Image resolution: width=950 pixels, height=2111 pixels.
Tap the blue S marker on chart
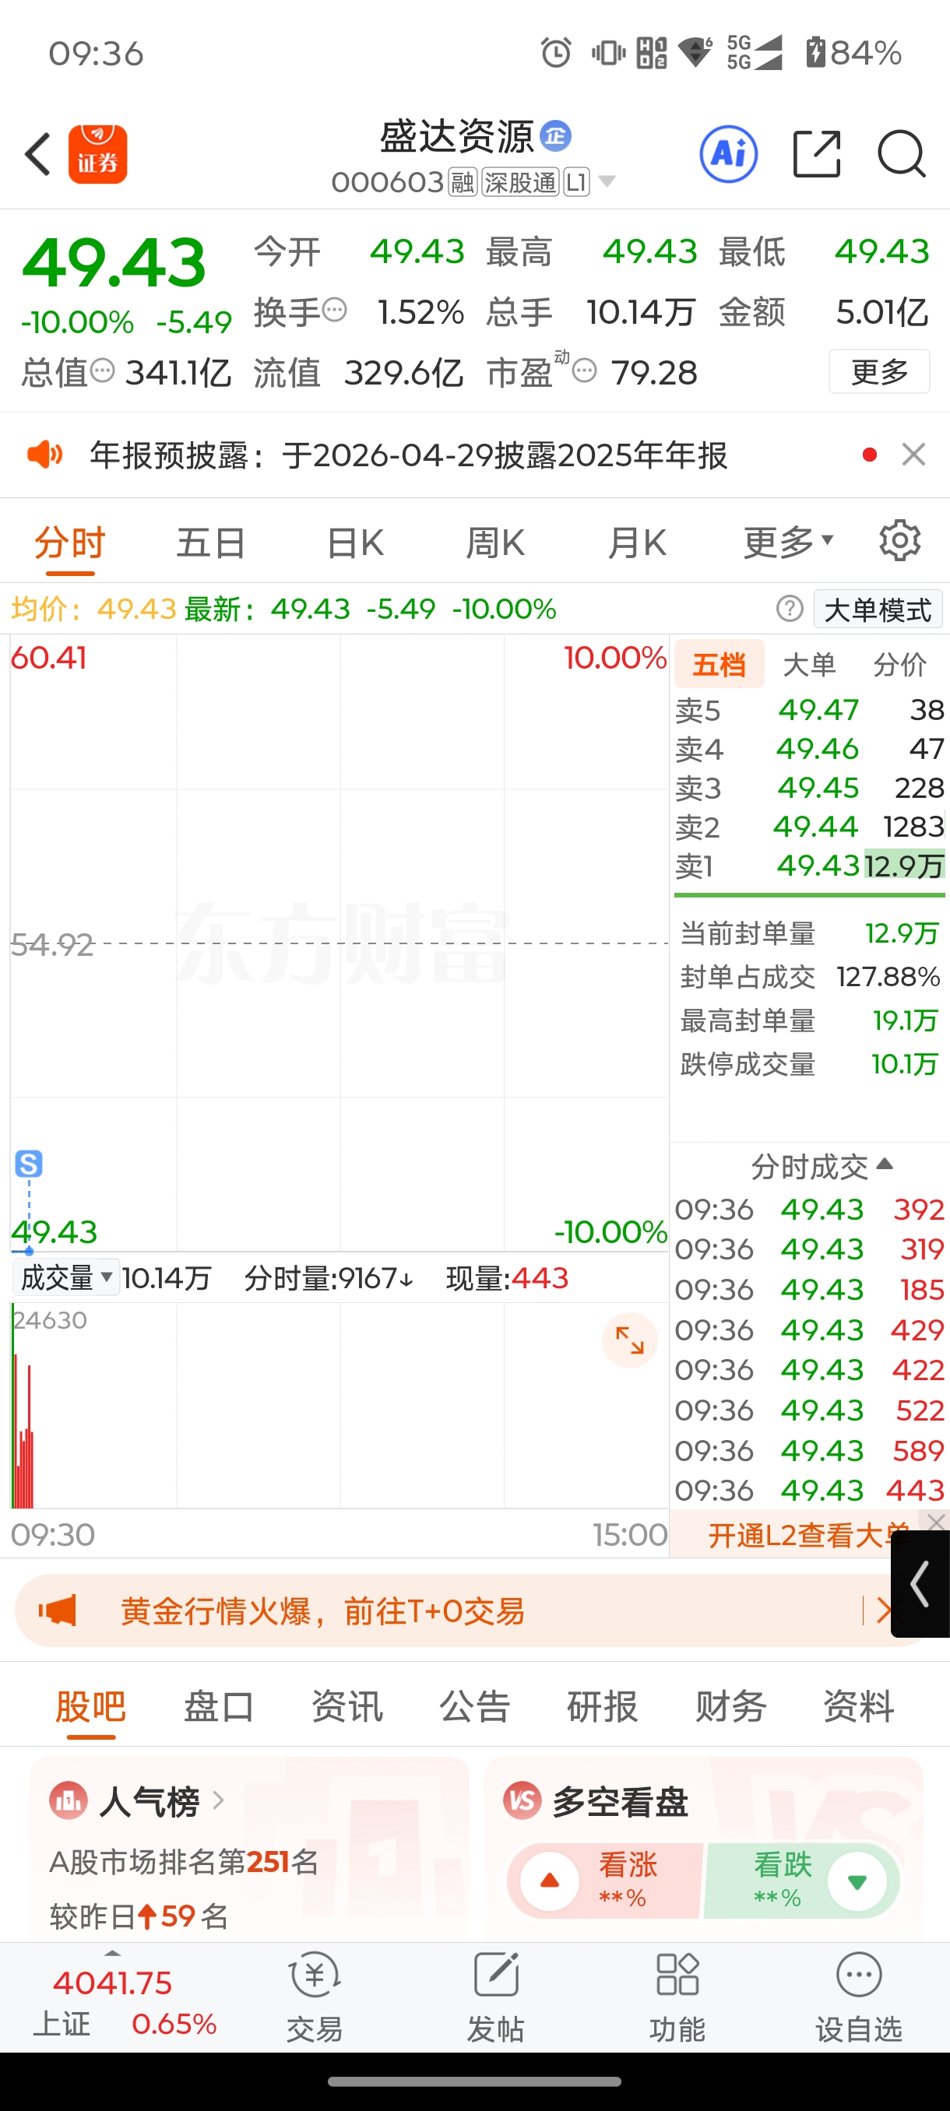pos(29,1164)
